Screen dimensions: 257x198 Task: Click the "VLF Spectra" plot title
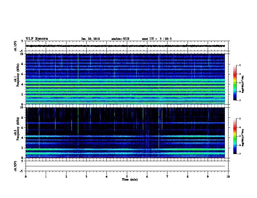(37, 39)
